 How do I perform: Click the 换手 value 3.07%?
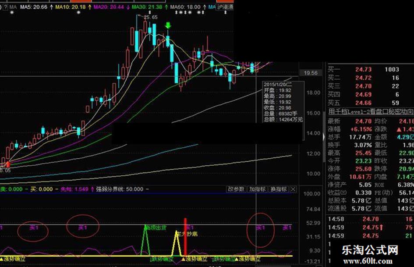[363, 145]
